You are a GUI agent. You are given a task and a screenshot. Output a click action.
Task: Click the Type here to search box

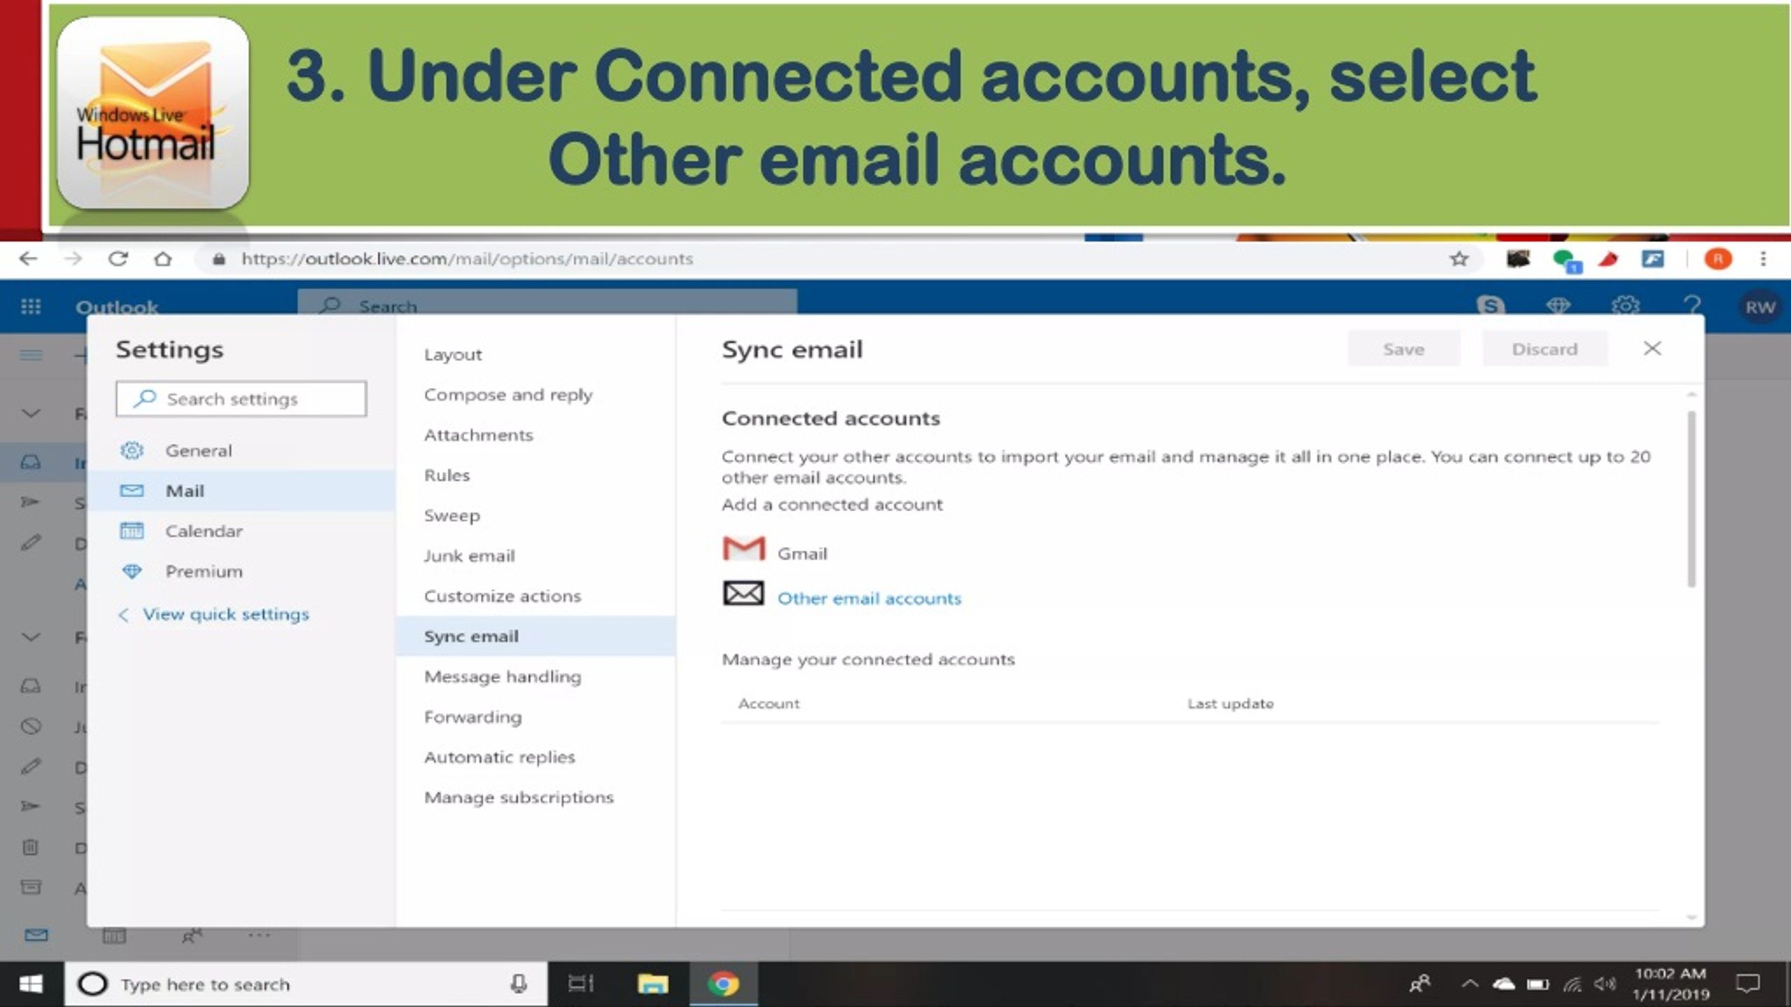306,985
